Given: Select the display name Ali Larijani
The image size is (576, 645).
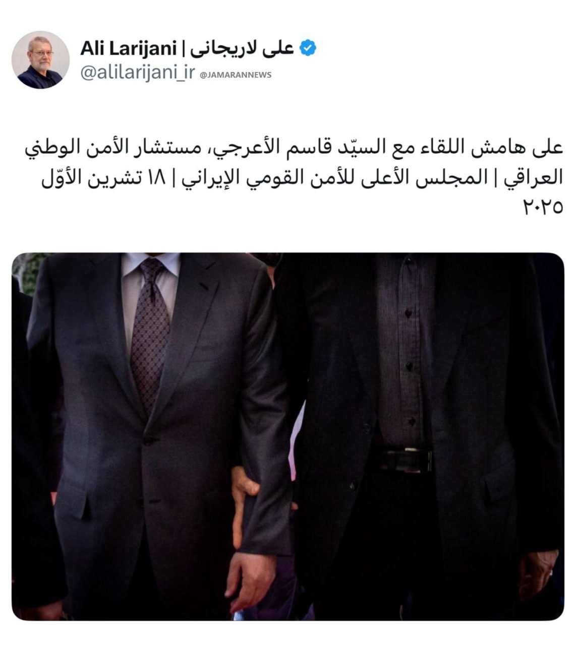Looking at the screenshot, I should tap(129, 49).
